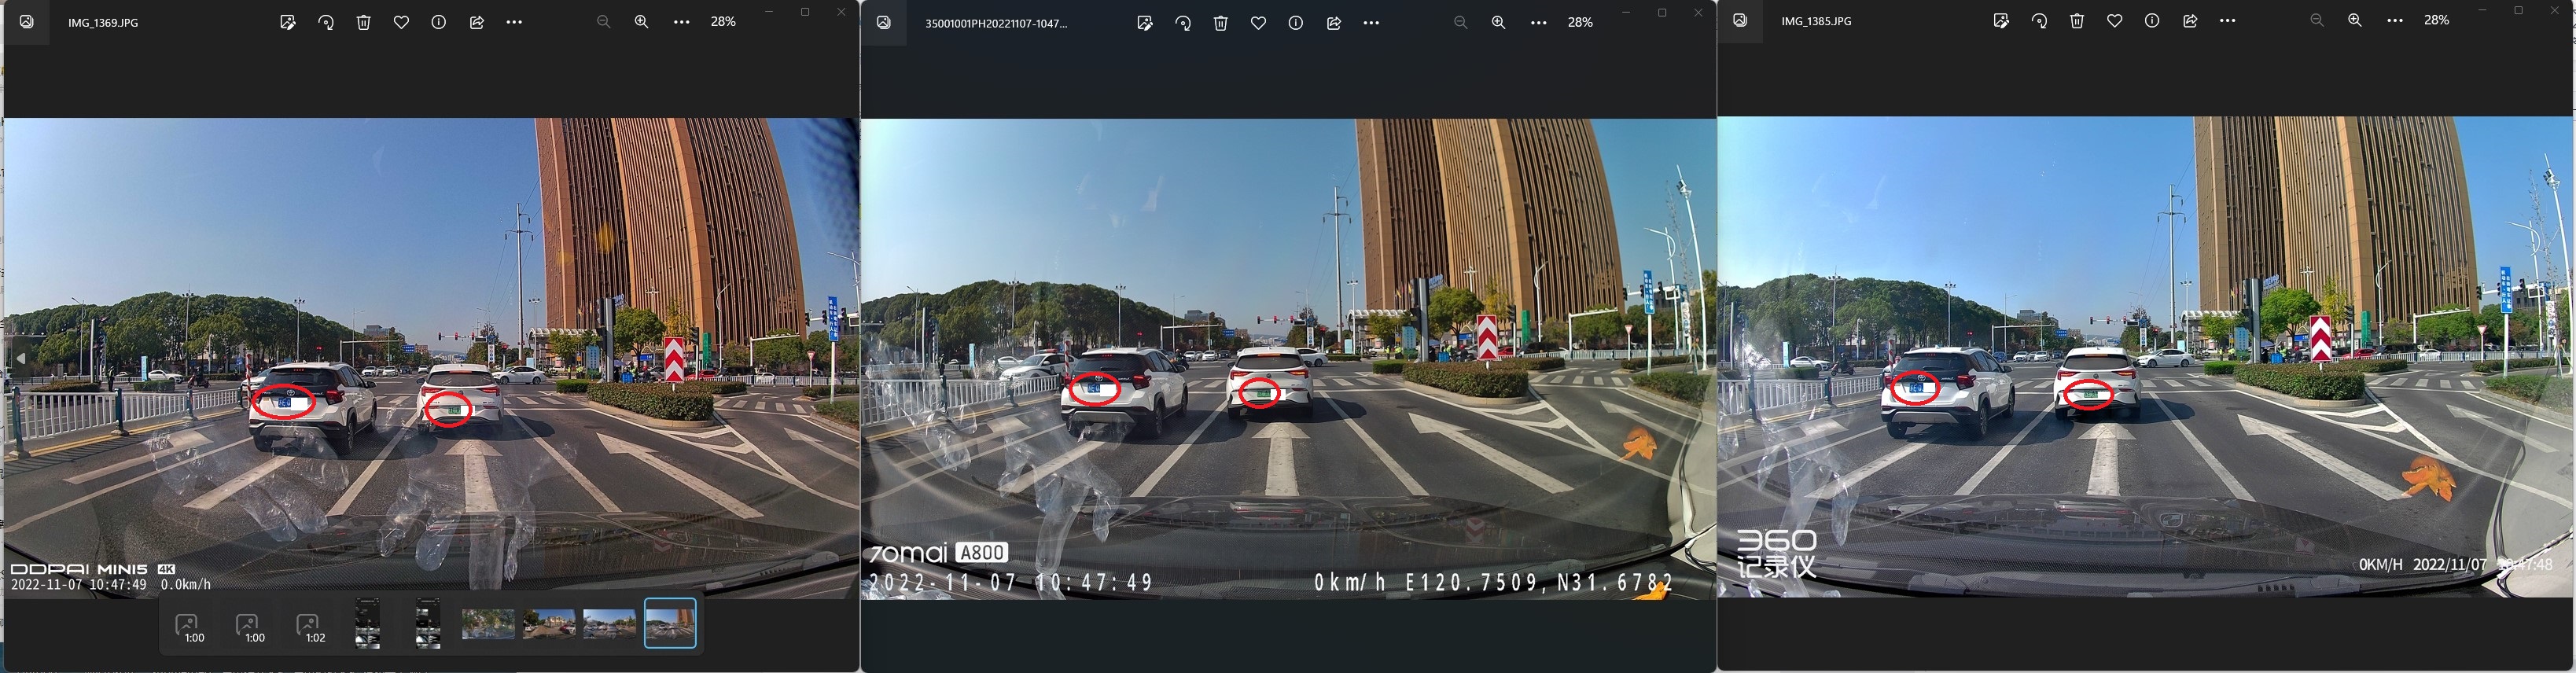Screen dimensions: 2576x673
Task: Open image editor in IMG_1385.JPG window
Action: tap(2001, 20)
